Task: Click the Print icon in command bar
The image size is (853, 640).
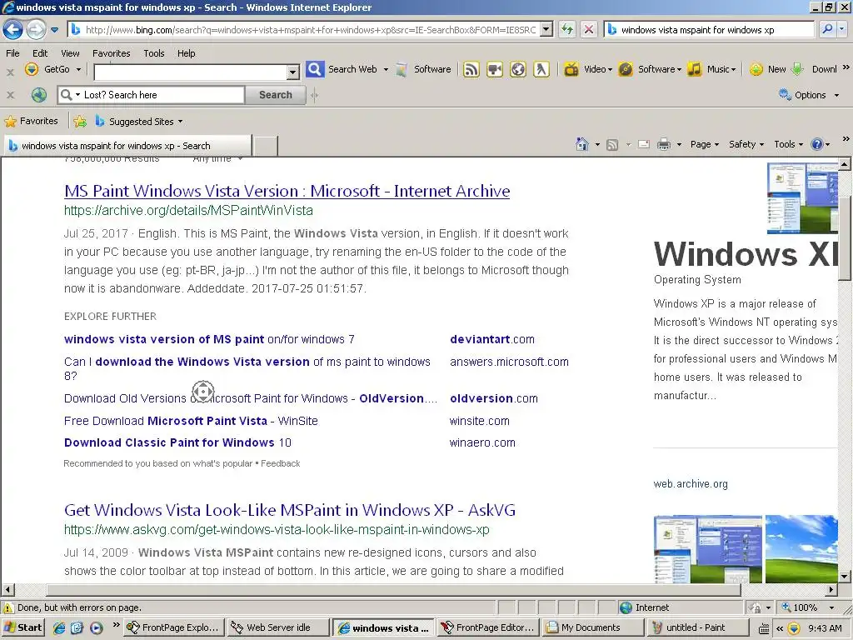Action: tap(664, 144)
